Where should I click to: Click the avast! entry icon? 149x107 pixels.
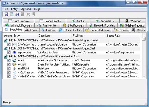click(14, 60)
